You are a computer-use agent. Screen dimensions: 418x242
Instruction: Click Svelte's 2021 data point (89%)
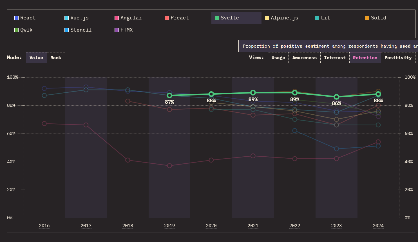tap(253, 93)
